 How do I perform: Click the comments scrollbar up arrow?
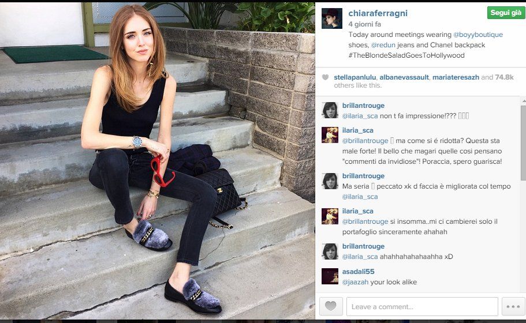click(524, 100)
